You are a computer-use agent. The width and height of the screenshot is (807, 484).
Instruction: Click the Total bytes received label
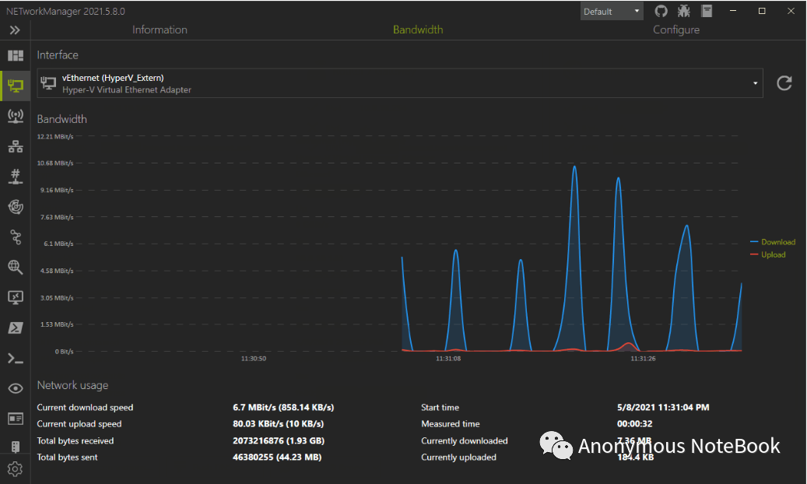[75, 440]
